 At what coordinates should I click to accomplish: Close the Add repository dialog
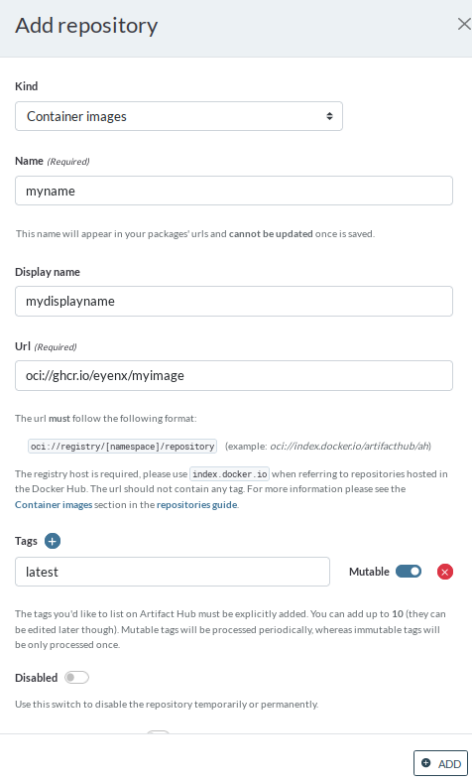(x=463, y=24)
